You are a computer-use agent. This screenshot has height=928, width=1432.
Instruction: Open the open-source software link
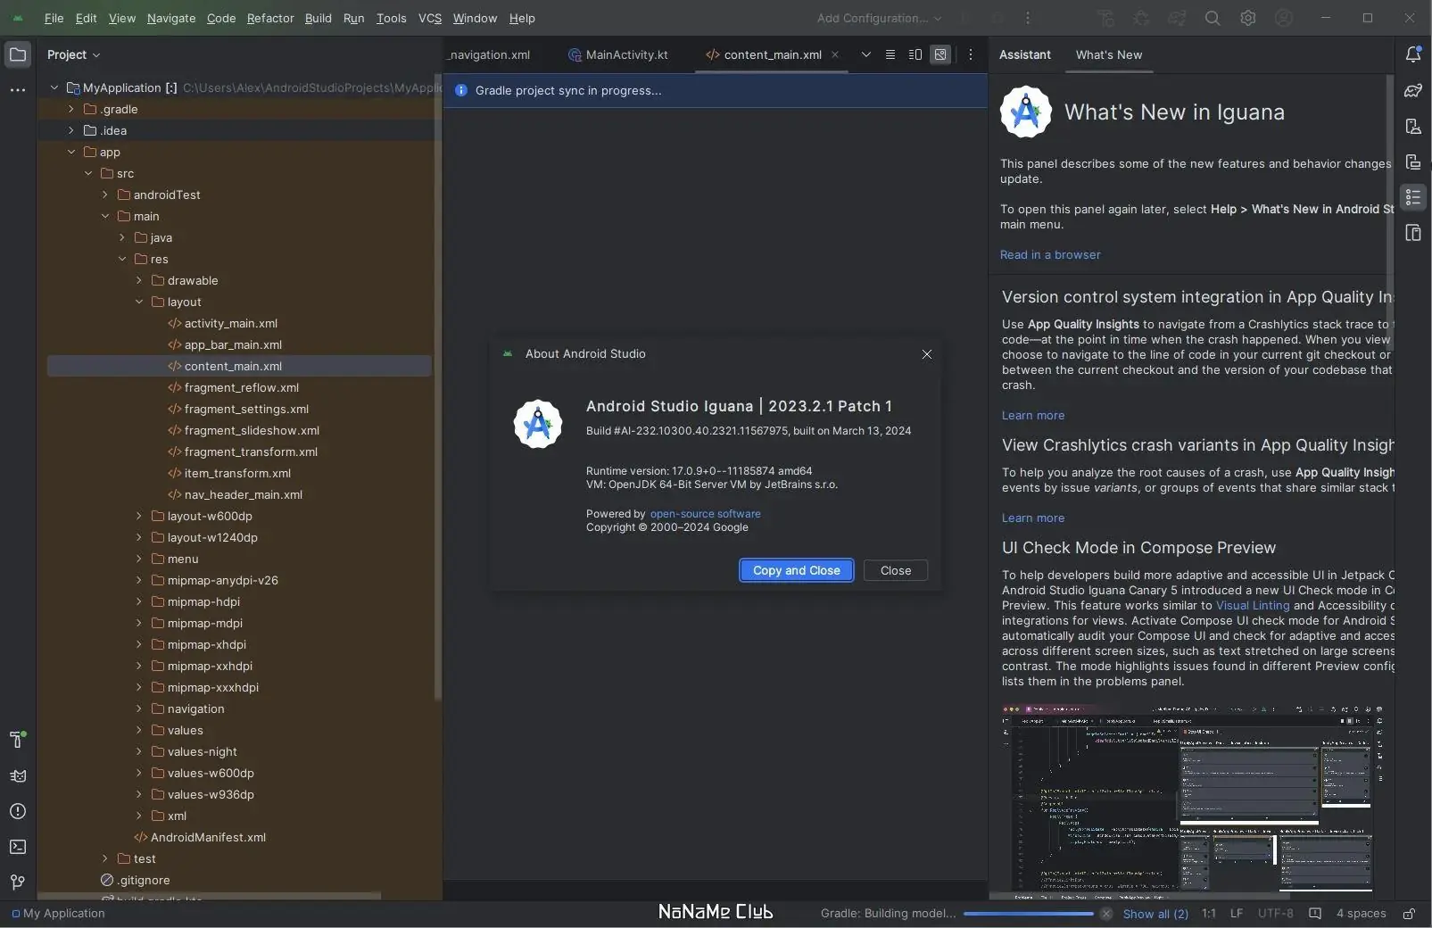coord(706,514)
